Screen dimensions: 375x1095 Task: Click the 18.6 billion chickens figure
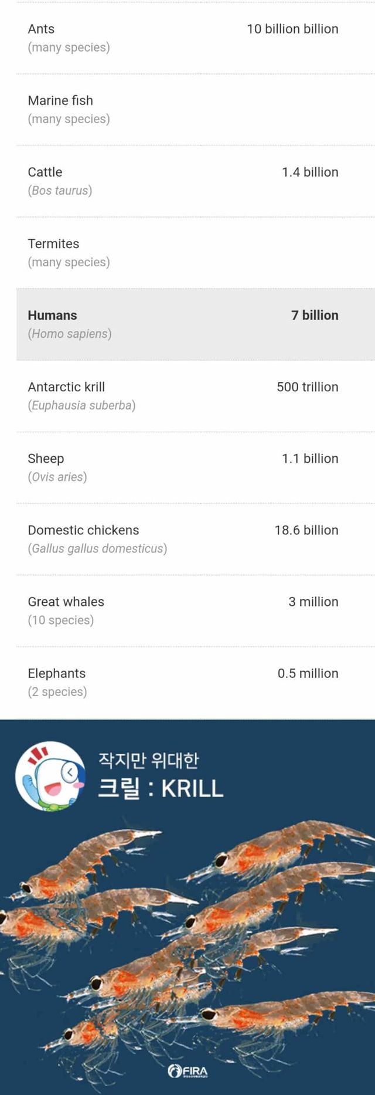tap(306, 530)
